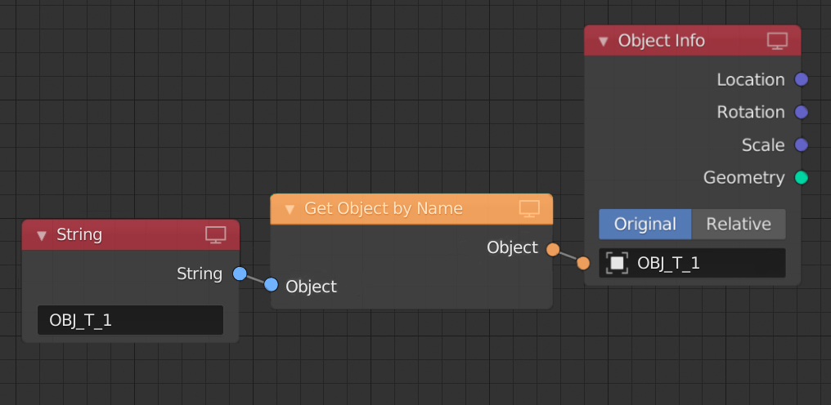The width and height of the screenshot is (831, 405).
Task: Select the Relative transform space option
Action: pyautogui.click(x=739, y=225)
